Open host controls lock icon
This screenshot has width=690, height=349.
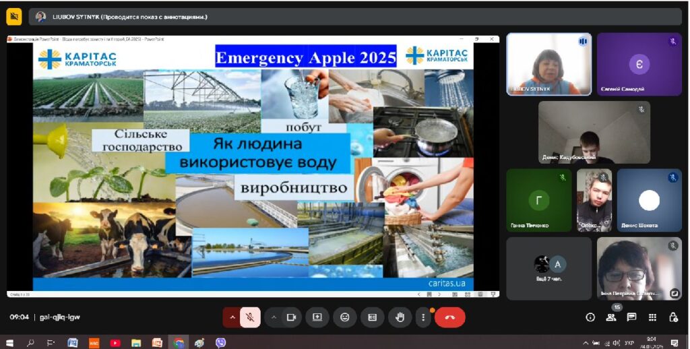[672, 317]
